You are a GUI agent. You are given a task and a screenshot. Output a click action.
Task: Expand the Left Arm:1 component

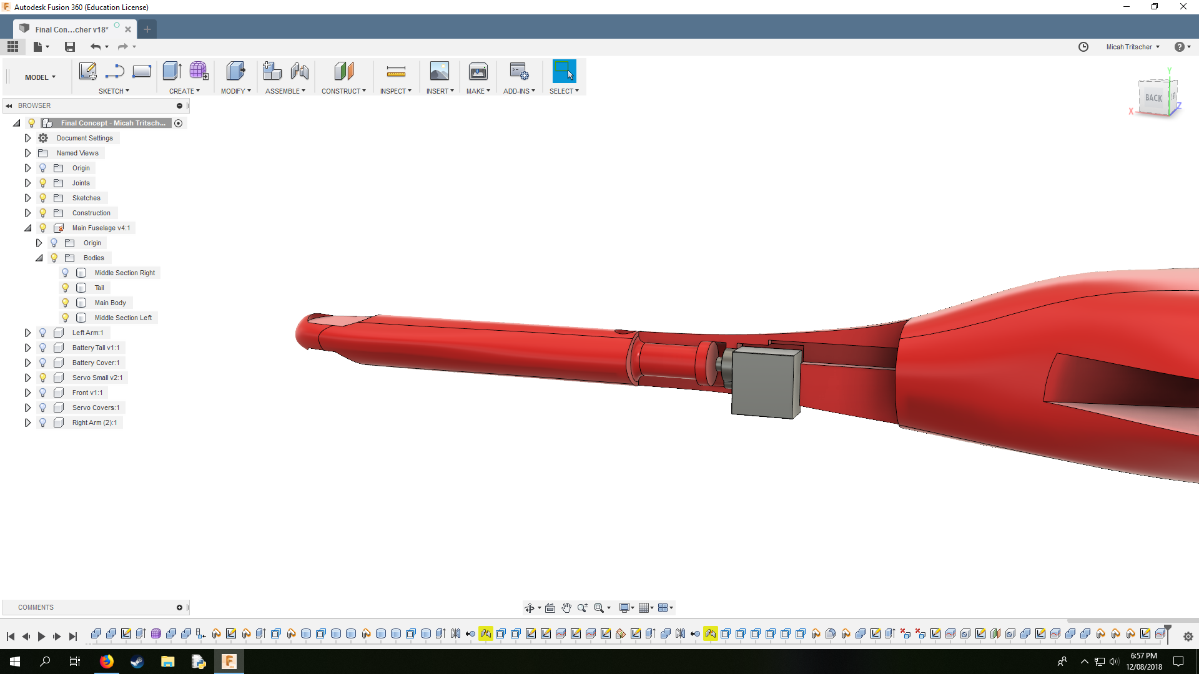coord(27,333)
